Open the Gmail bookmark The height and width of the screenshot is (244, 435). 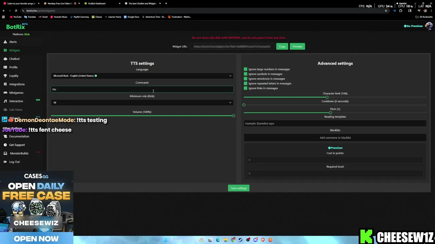click(43, 17)
